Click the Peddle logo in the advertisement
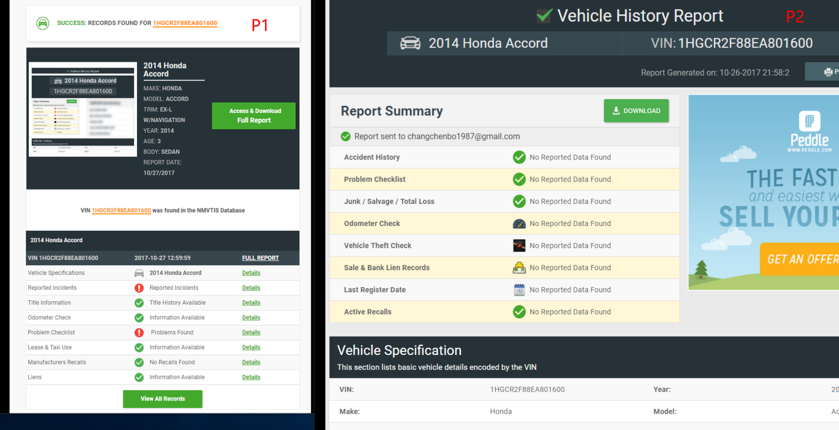This screenshot has height=430, width=839. click(810, 132)
